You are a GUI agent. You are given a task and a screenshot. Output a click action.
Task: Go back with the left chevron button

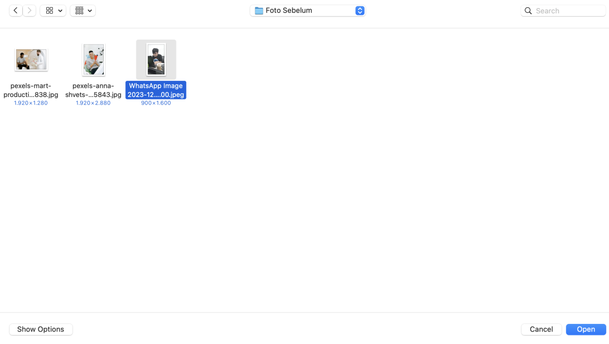pyautogui.click(x=16, y=11)
